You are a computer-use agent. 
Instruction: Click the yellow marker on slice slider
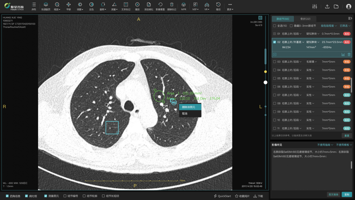coord(265,71)
